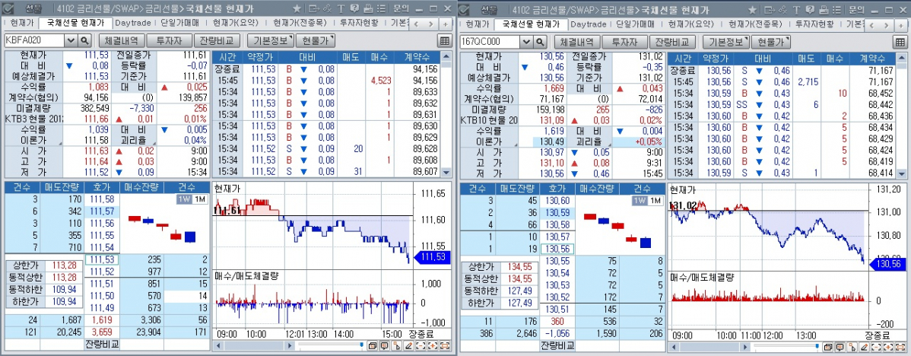Image resolution: width=911 pixels, height=356 pixels.
Task: Click the plus add-tab button in left window
Action: point(445,24)
